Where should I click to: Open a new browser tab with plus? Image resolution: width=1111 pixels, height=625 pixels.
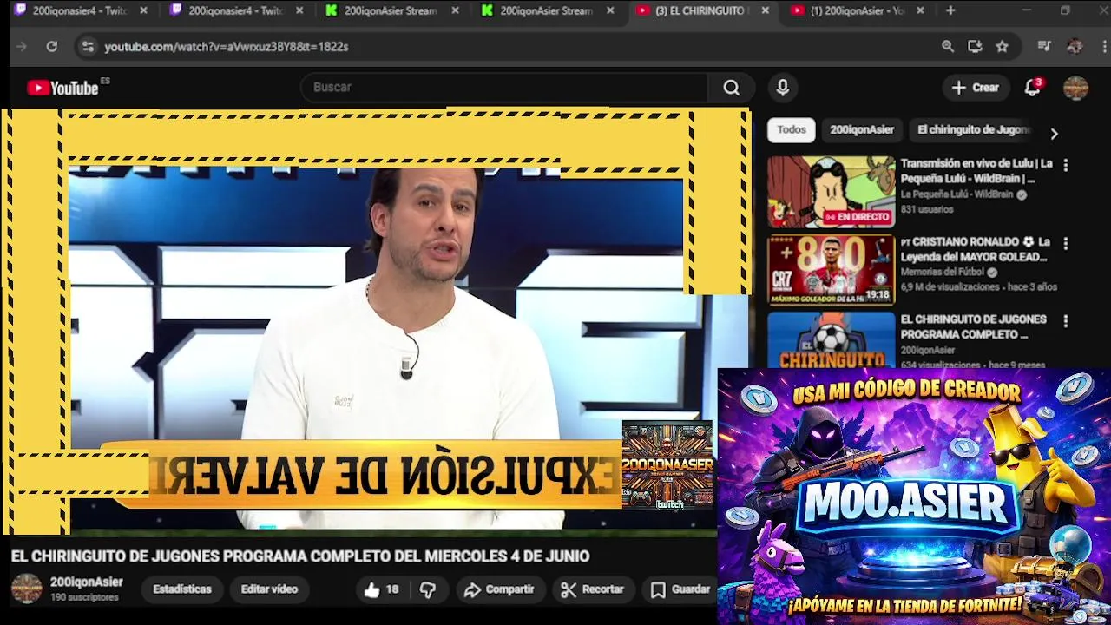pos(950,10)
